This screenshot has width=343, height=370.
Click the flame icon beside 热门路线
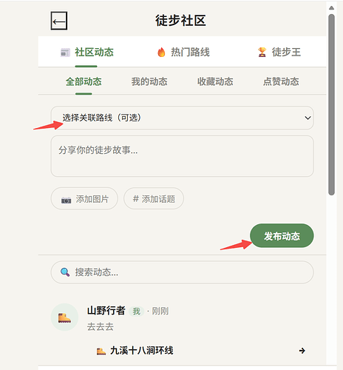point(161,53)
